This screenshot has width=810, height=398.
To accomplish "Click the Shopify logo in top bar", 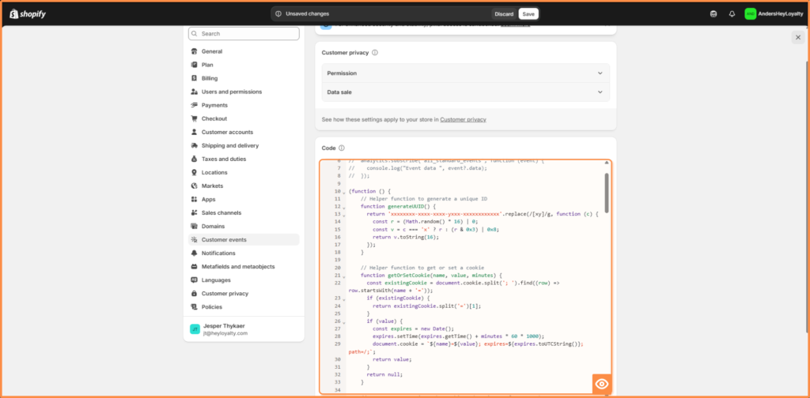I will (x=27, y=13).
